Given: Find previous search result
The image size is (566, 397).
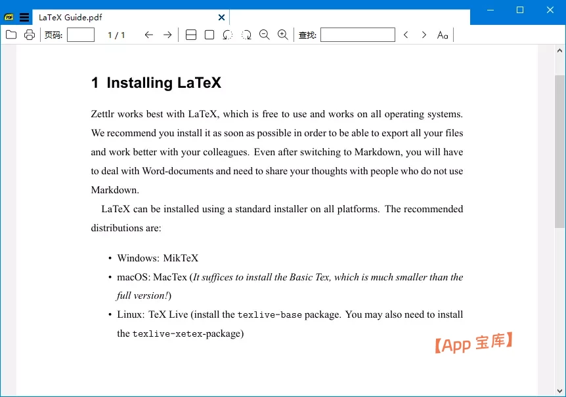Looking at the screenshot, I should coord(406,35).
